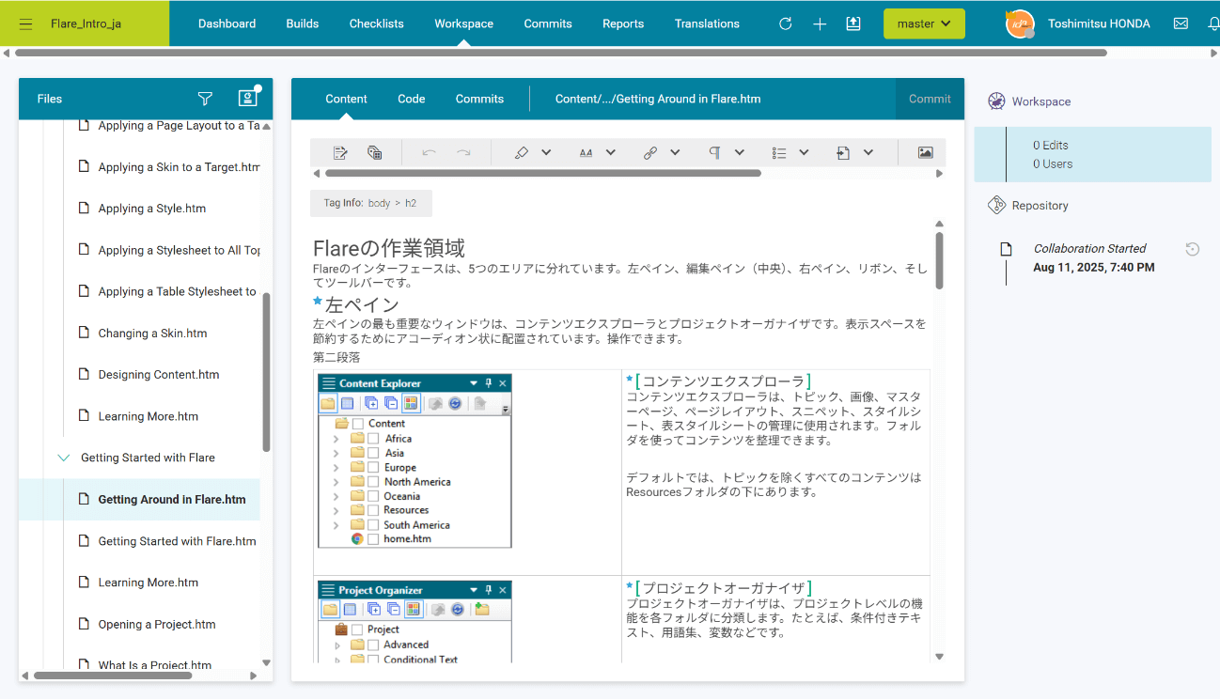Switch to the editor Commits tab

coord(479,99)
